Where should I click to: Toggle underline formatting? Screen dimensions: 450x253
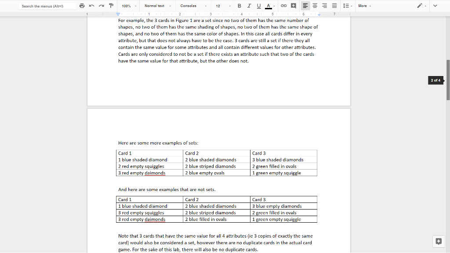pos(258,6)
